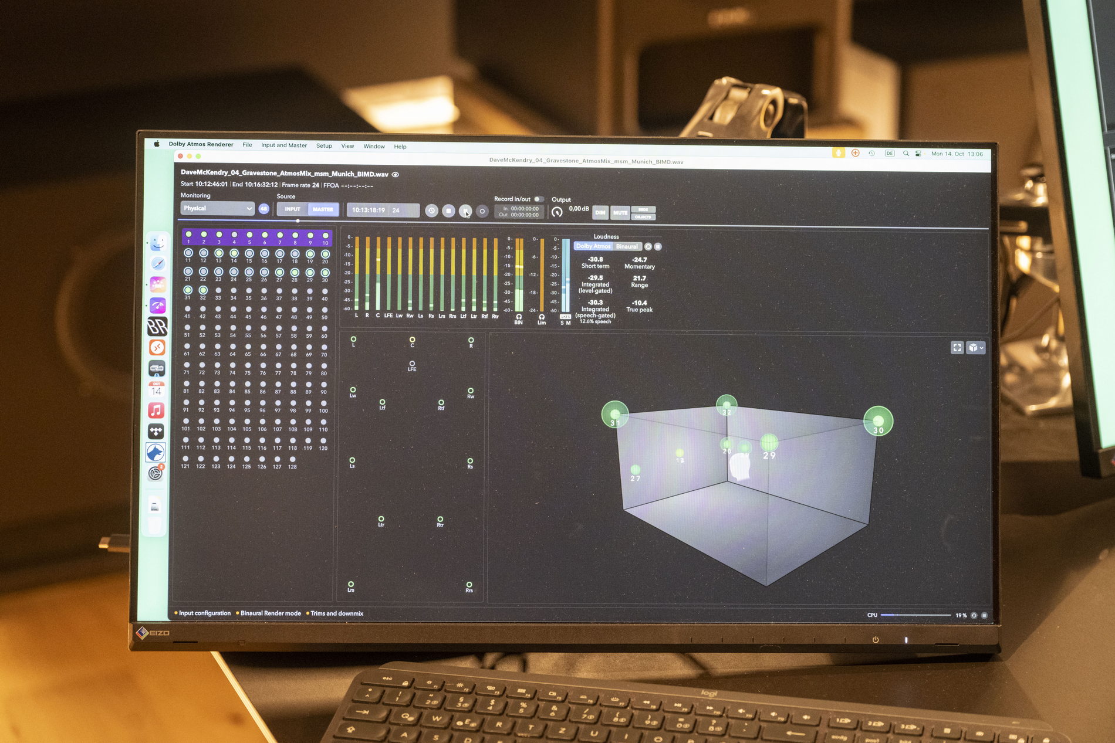The image size is (1115, 743).
Task: Click the L speaker in layout view
Action: pos(353,340)
